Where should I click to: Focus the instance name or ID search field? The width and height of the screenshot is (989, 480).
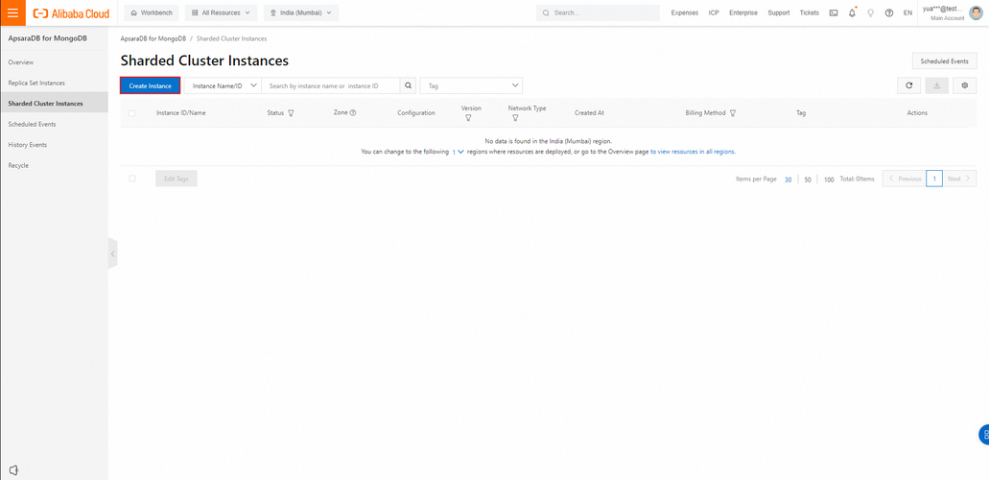331,85
